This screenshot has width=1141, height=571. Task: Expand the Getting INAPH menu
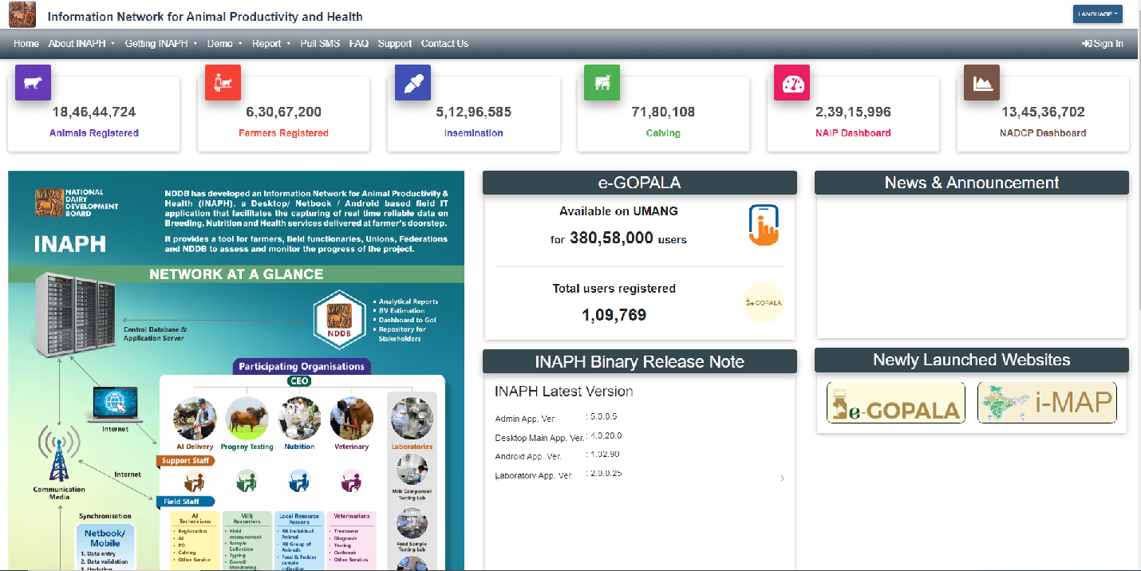[161, 44]
